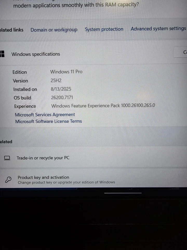
Task: Click the laptop icon beside Trade-in option
Action: (7, 158)
